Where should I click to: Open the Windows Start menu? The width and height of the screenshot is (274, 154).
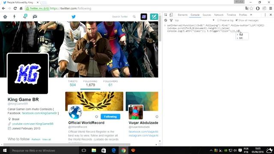click(x=5, y=150)
